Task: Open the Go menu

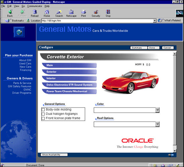Action: pos(23,6)
